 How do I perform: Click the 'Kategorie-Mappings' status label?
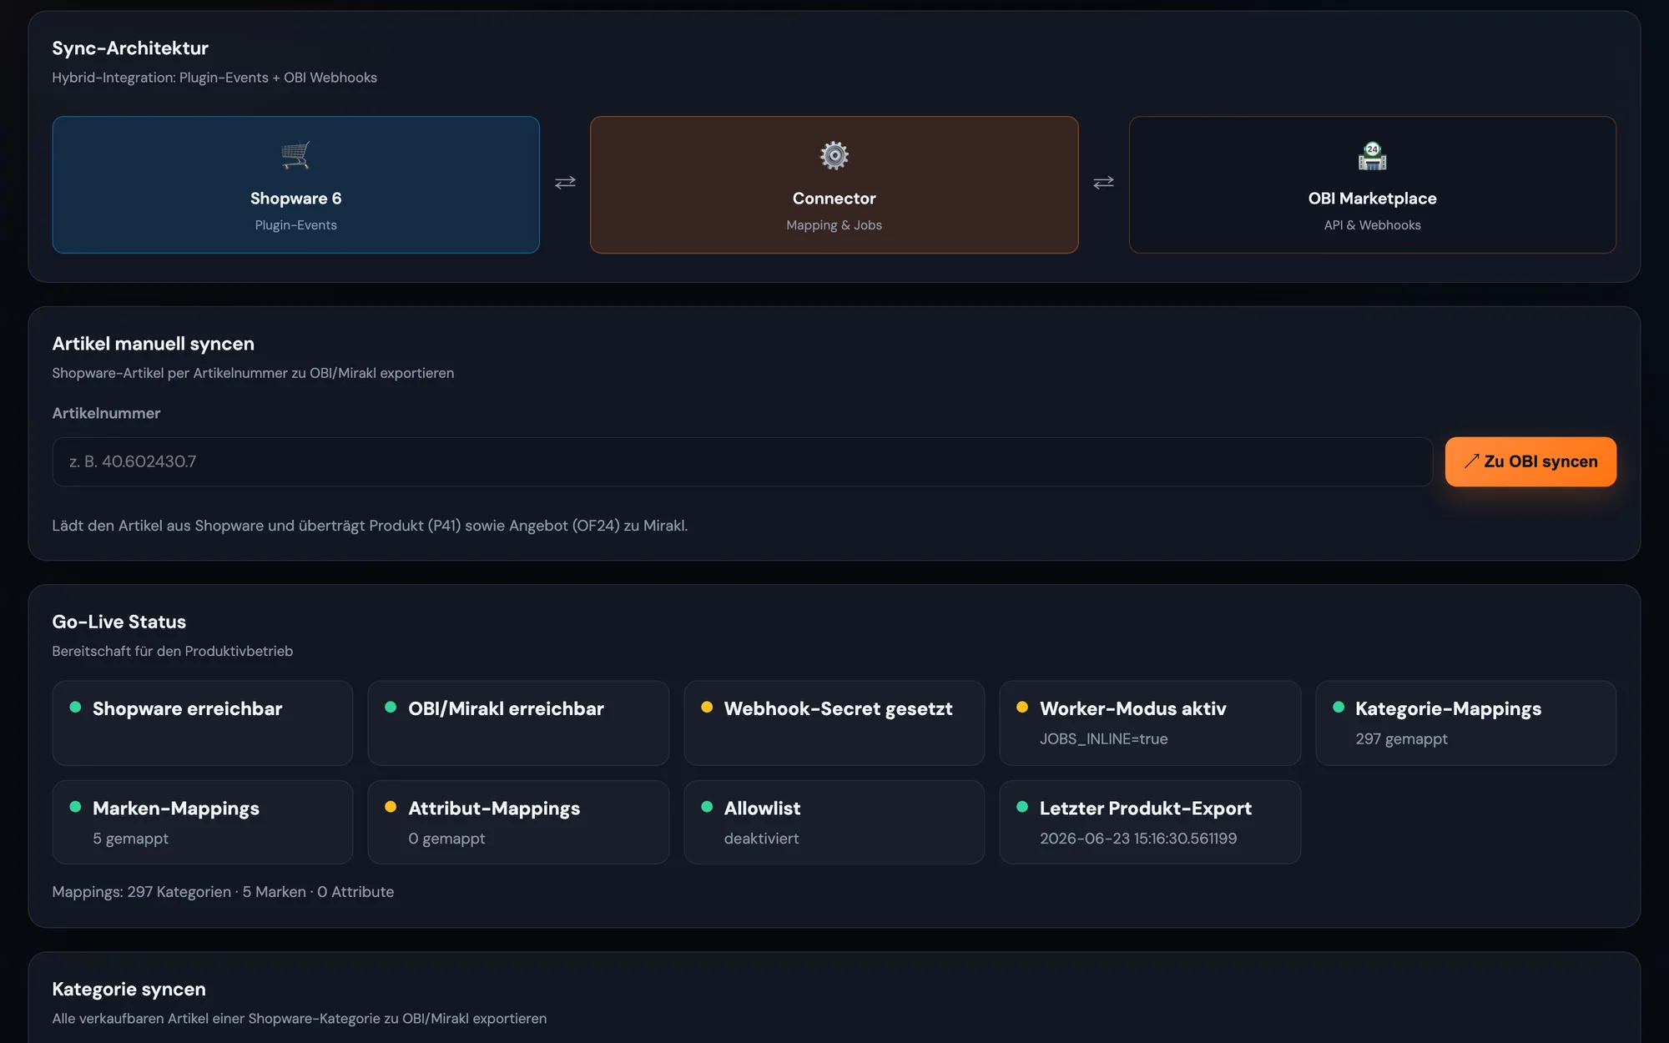1448,708
